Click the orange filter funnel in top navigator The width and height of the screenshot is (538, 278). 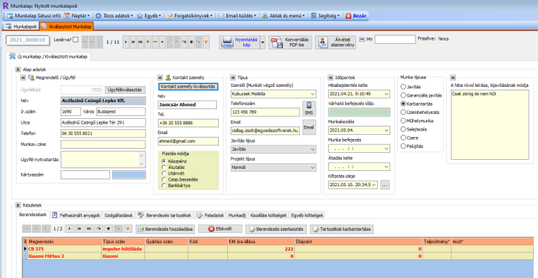(206, 42)
